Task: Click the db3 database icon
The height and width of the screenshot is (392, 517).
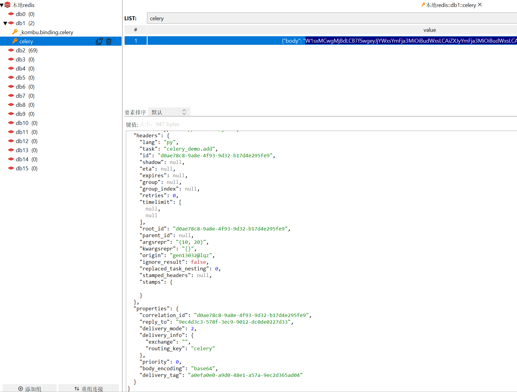Action: 11,59
